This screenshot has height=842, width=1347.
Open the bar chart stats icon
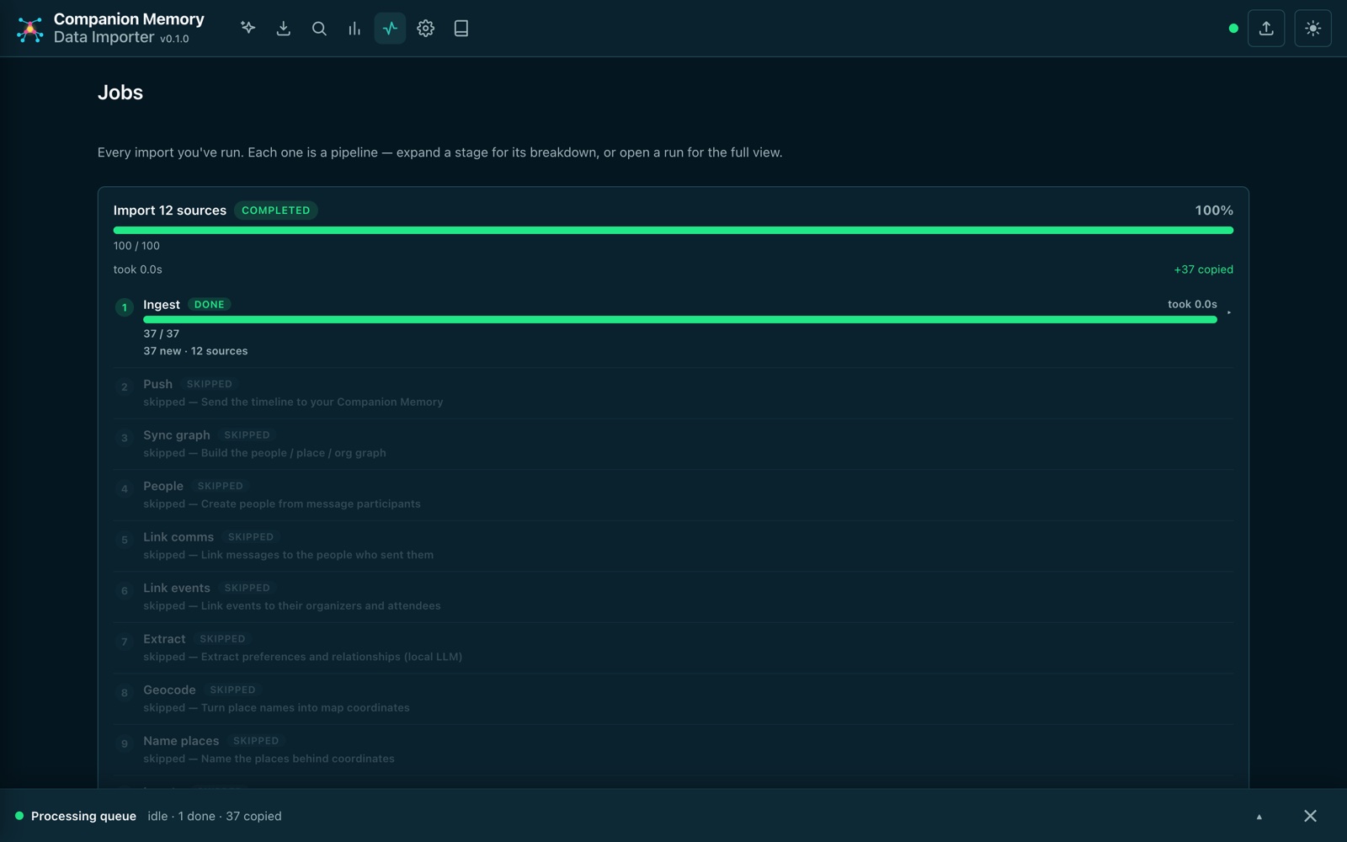(x=354, y=29)
